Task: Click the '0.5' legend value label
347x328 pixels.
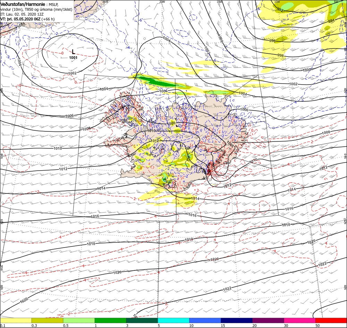Action: (66, 326)
